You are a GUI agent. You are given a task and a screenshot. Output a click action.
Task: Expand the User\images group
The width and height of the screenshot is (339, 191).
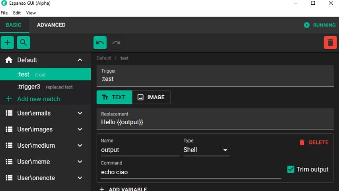[80, 129]
